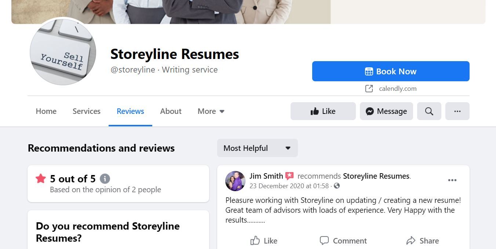Like Jim Smith's review post
The image size is (496, 249).
[x=264, y=241]
